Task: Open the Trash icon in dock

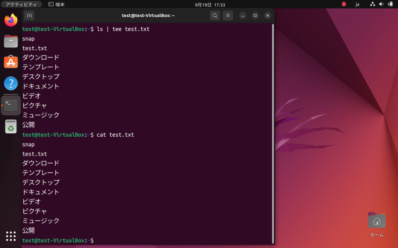Action: (x=11, y=126)
